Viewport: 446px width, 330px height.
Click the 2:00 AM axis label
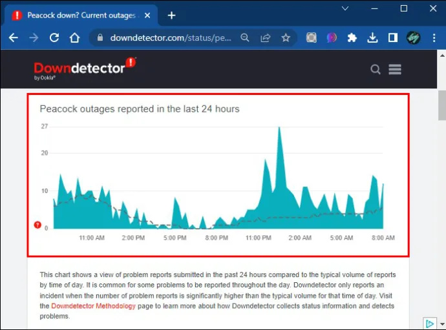coord(300,238)
